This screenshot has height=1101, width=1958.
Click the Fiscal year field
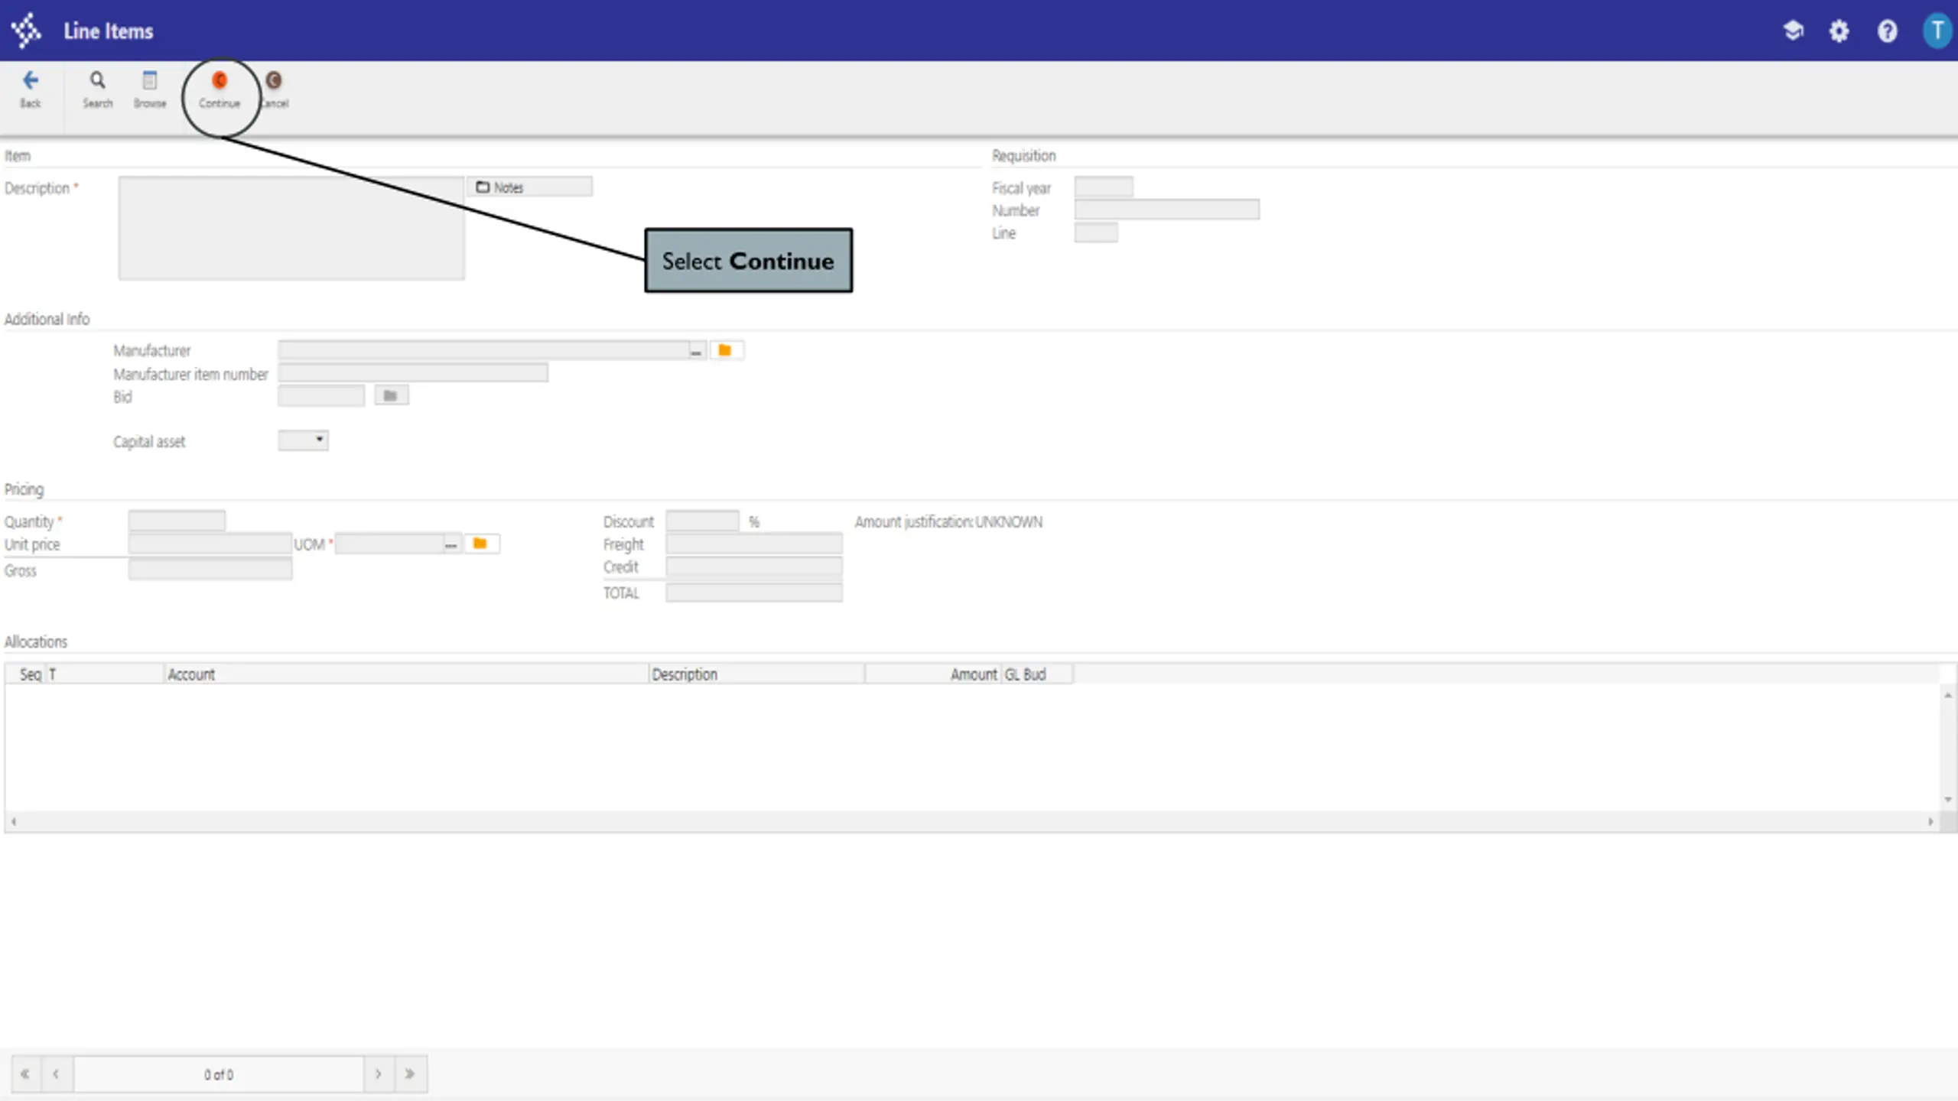click(1104, 187)
